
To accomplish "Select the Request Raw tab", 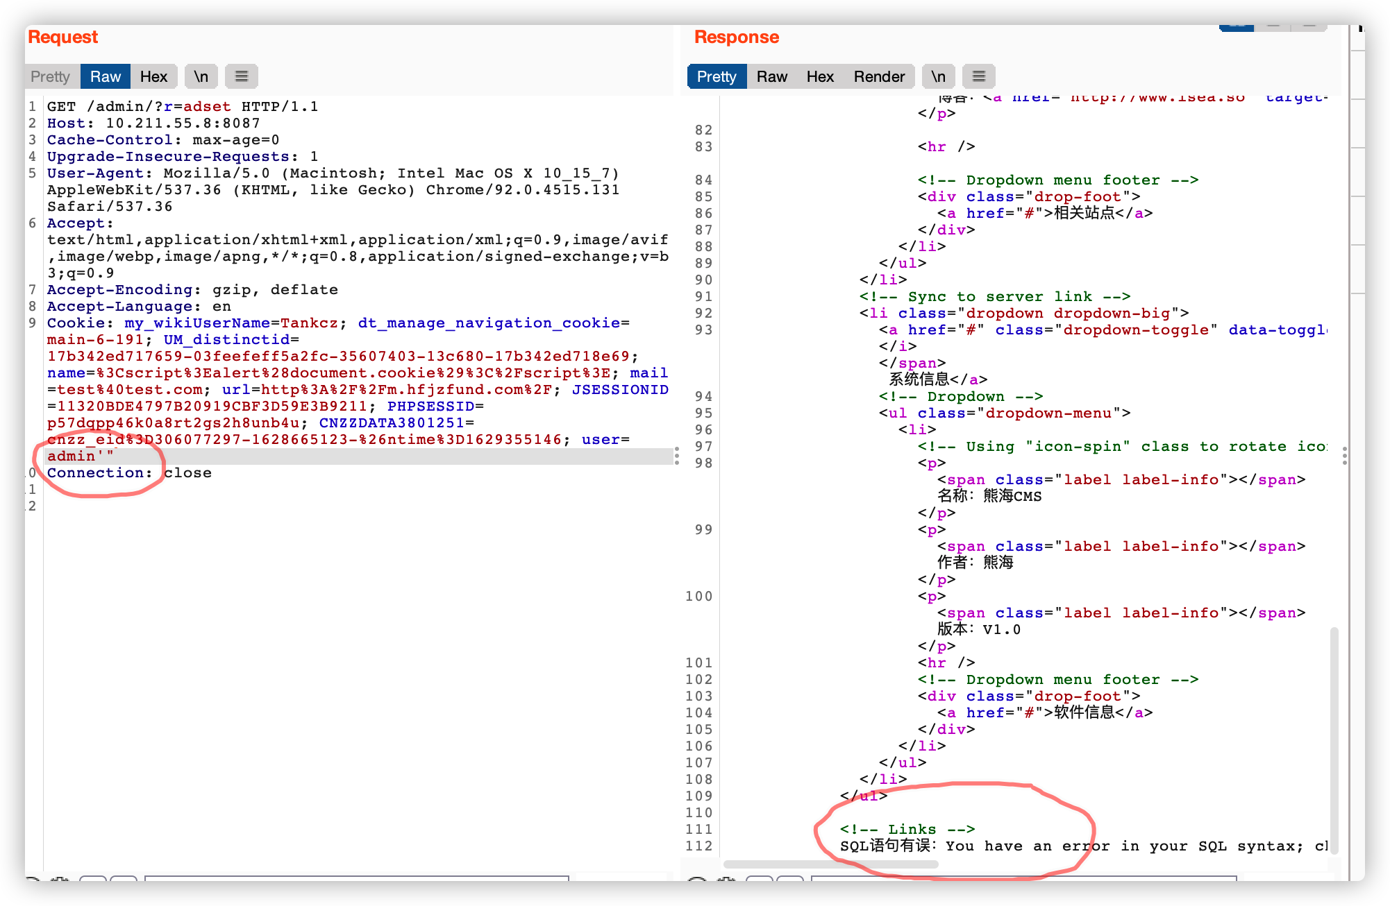I will click(106, 76).
